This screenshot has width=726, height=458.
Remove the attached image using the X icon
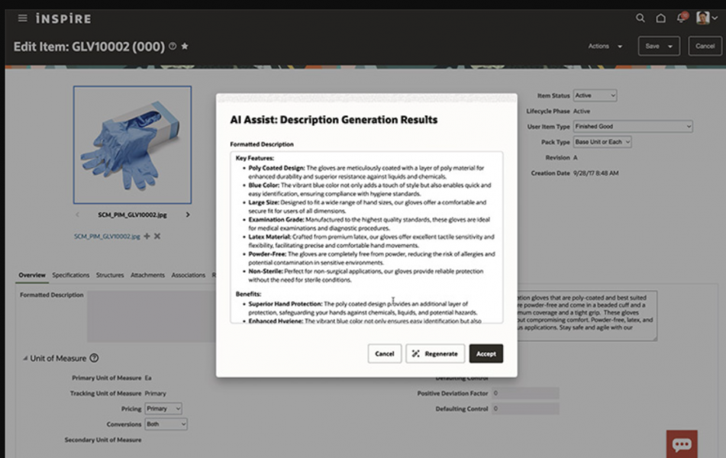(157, 237)
